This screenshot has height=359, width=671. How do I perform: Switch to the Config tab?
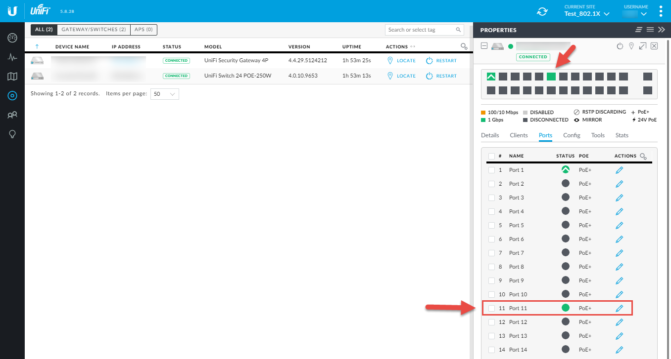click(x=572, y=135)
